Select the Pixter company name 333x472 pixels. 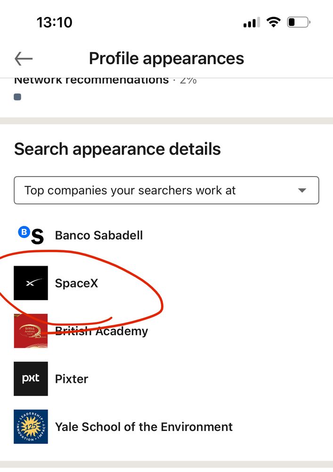[72, 379]
